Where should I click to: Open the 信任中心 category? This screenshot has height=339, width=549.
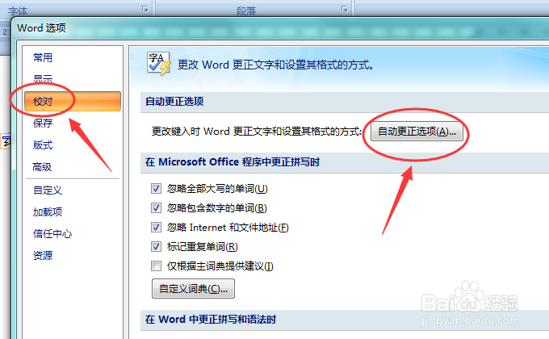coord(52,233)
